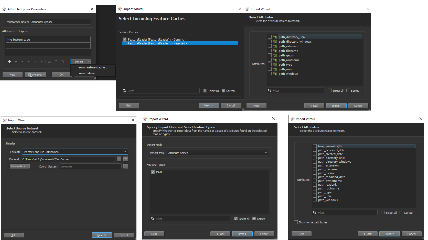
Task: Select the path_ownername attribute row
Action: click(x=330, y=181)
